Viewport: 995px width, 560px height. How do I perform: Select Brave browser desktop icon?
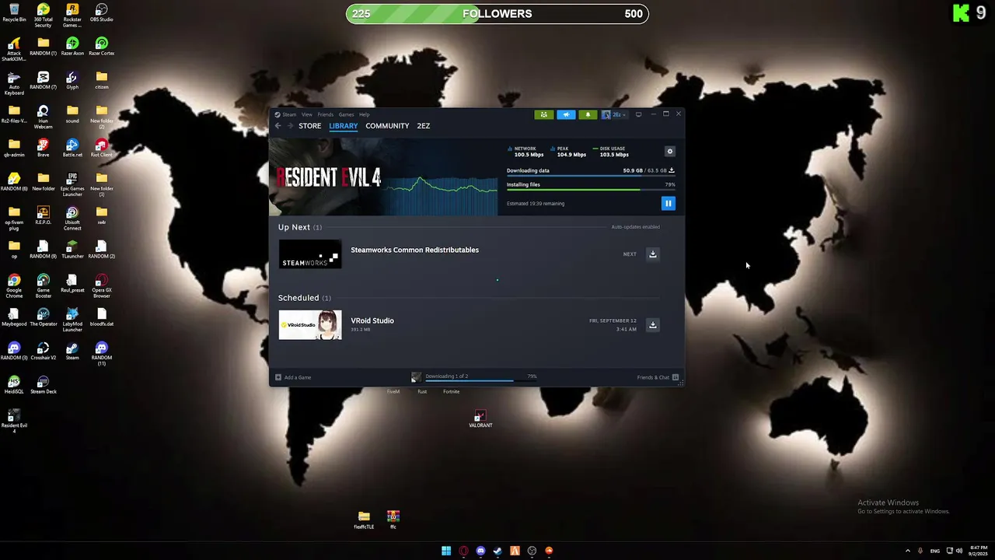(x=43, y=148)
